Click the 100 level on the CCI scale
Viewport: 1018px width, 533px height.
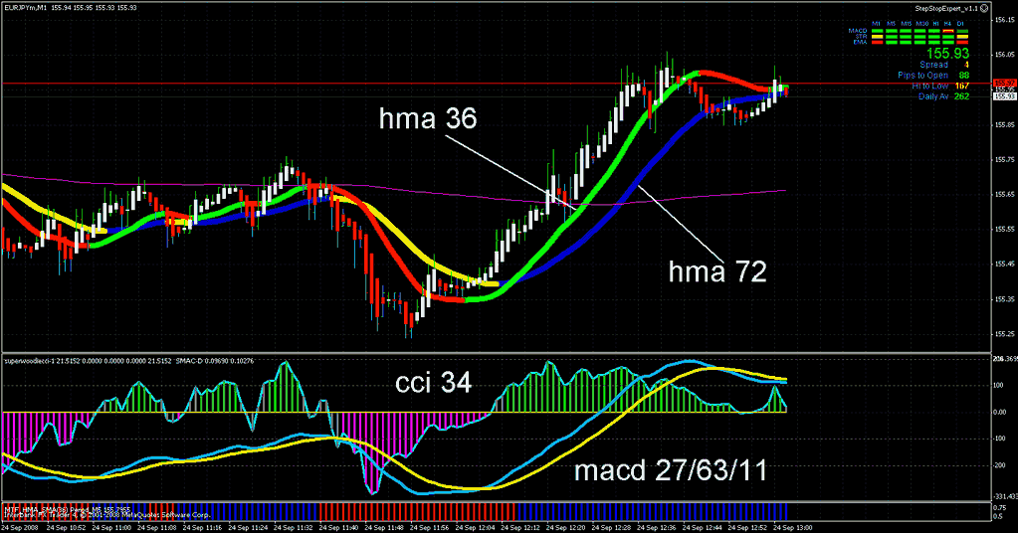pyautogui.click(x=998, y=385)
